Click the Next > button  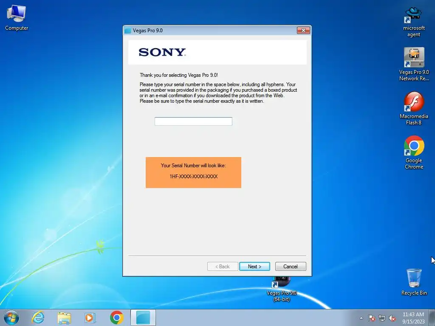point(254,267)
